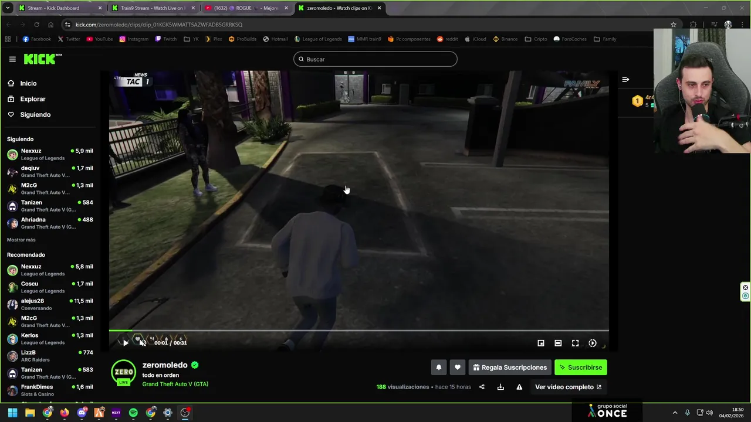Viewport: 751px width, 422px height.
Task: Open Apps grid icon in bookmarks bar
Action: [8, 39]
